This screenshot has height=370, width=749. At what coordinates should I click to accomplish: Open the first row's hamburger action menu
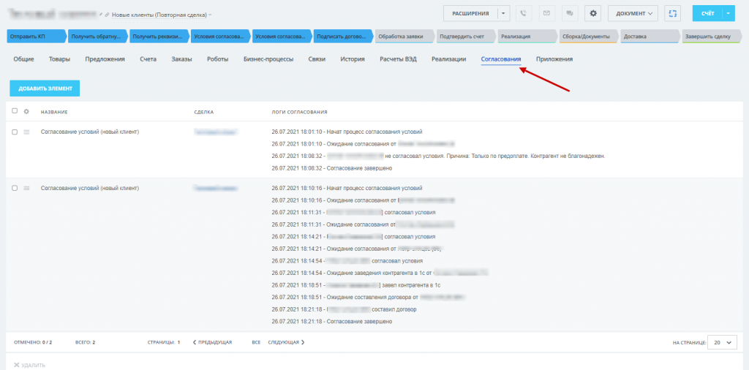[x=26, y=132]
